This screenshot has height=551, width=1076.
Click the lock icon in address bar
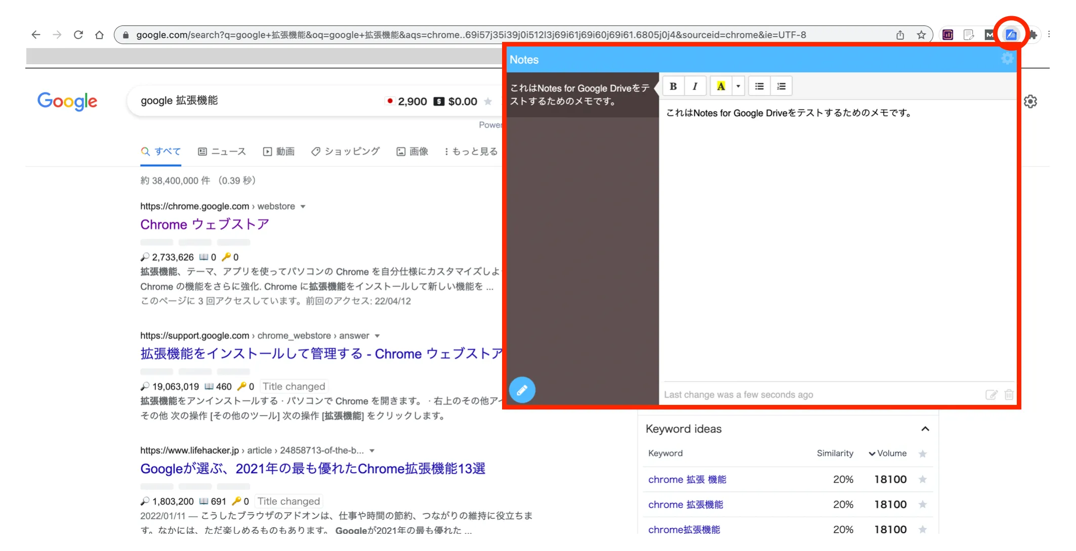(x=126, y=35)
